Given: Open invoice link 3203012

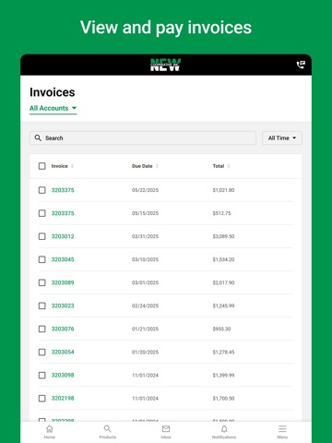Looking at the screenshot, I should coord(63,236).
